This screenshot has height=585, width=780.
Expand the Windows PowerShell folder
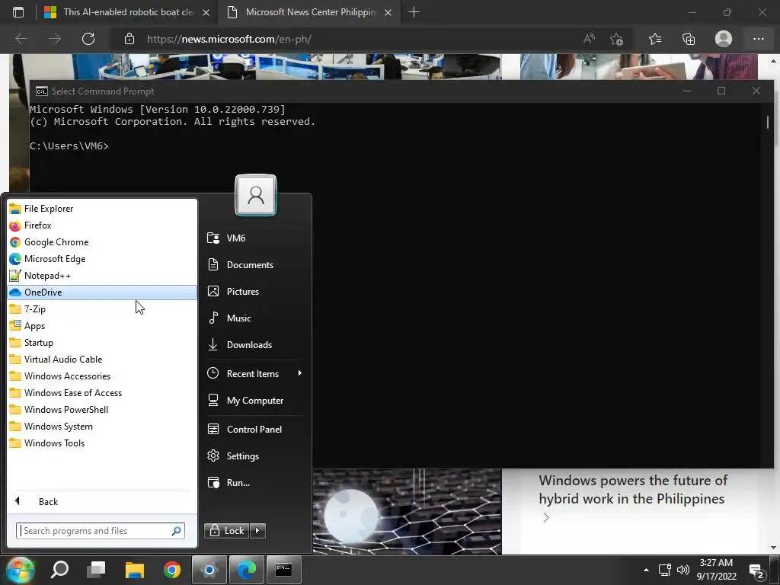pos(102,409)
